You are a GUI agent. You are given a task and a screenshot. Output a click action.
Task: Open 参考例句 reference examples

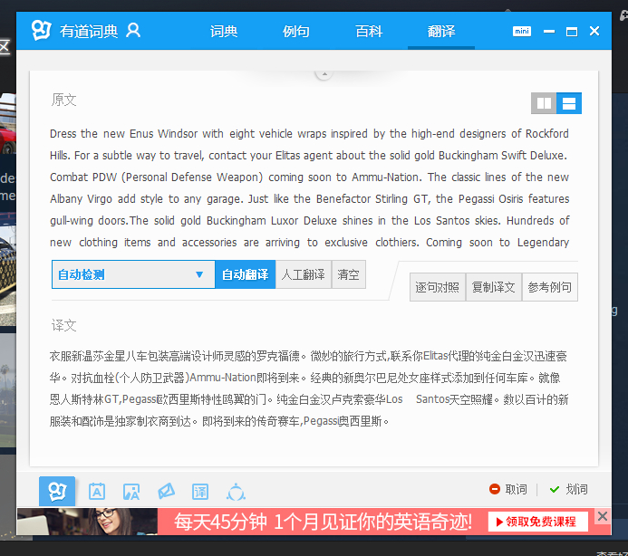549,287
